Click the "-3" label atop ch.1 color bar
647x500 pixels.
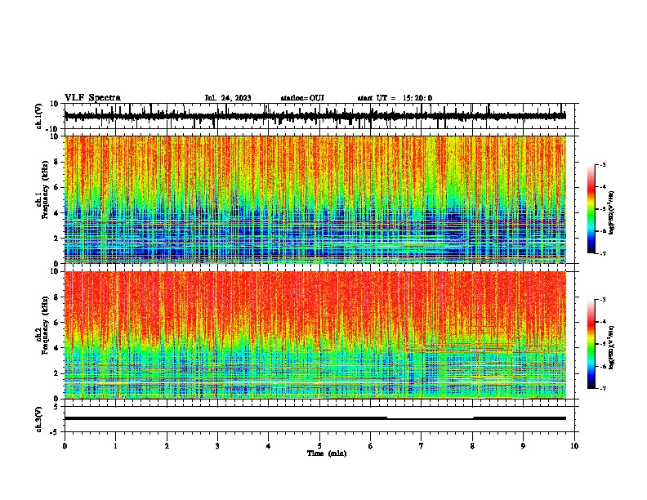coord(601,164)
